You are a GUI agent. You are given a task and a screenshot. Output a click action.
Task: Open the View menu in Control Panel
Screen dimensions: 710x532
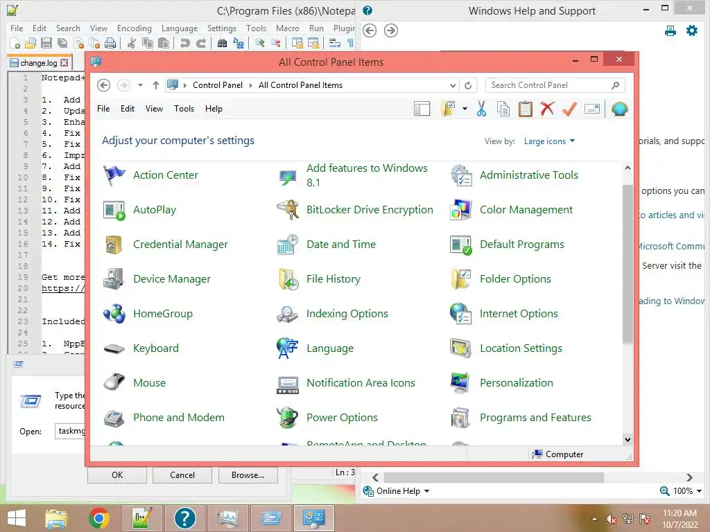154,109
